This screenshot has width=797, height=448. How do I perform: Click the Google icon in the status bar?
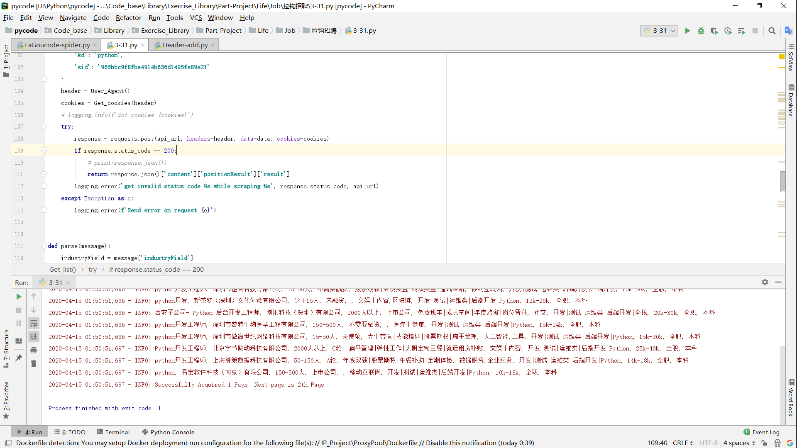(x=790, y=443)
